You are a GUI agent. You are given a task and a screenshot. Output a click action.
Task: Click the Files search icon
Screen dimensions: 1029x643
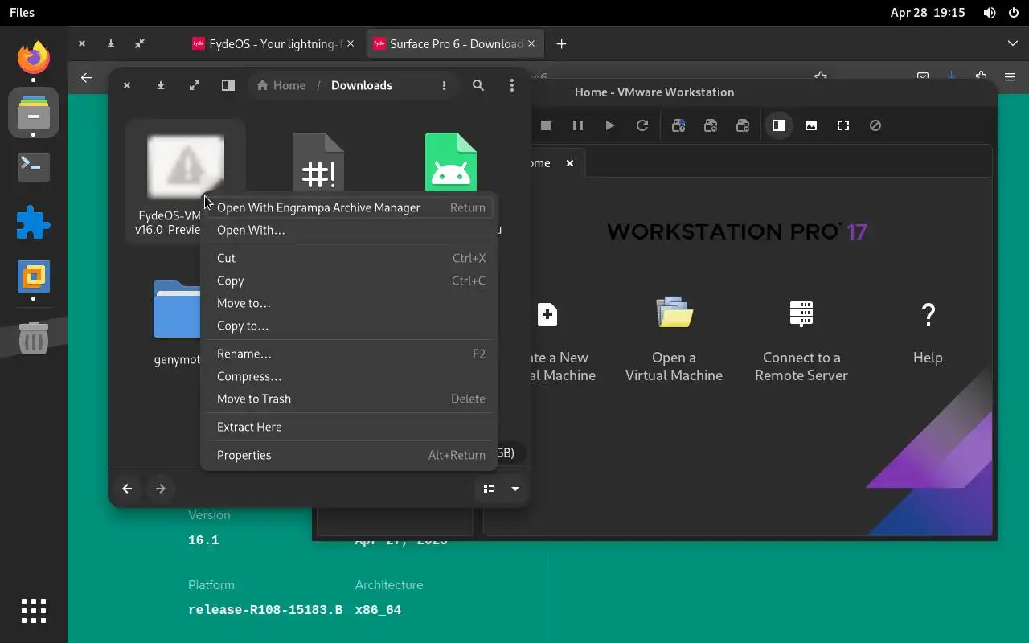[x=478, y=85]
